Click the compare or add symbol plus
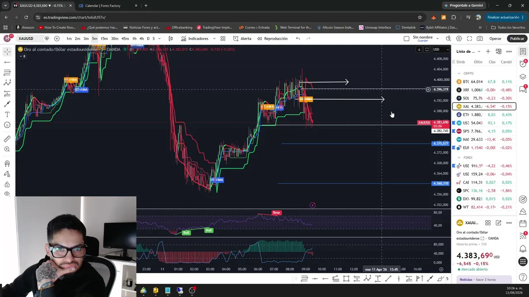This screenshot has width=529, height=297. tap(57, 38)
